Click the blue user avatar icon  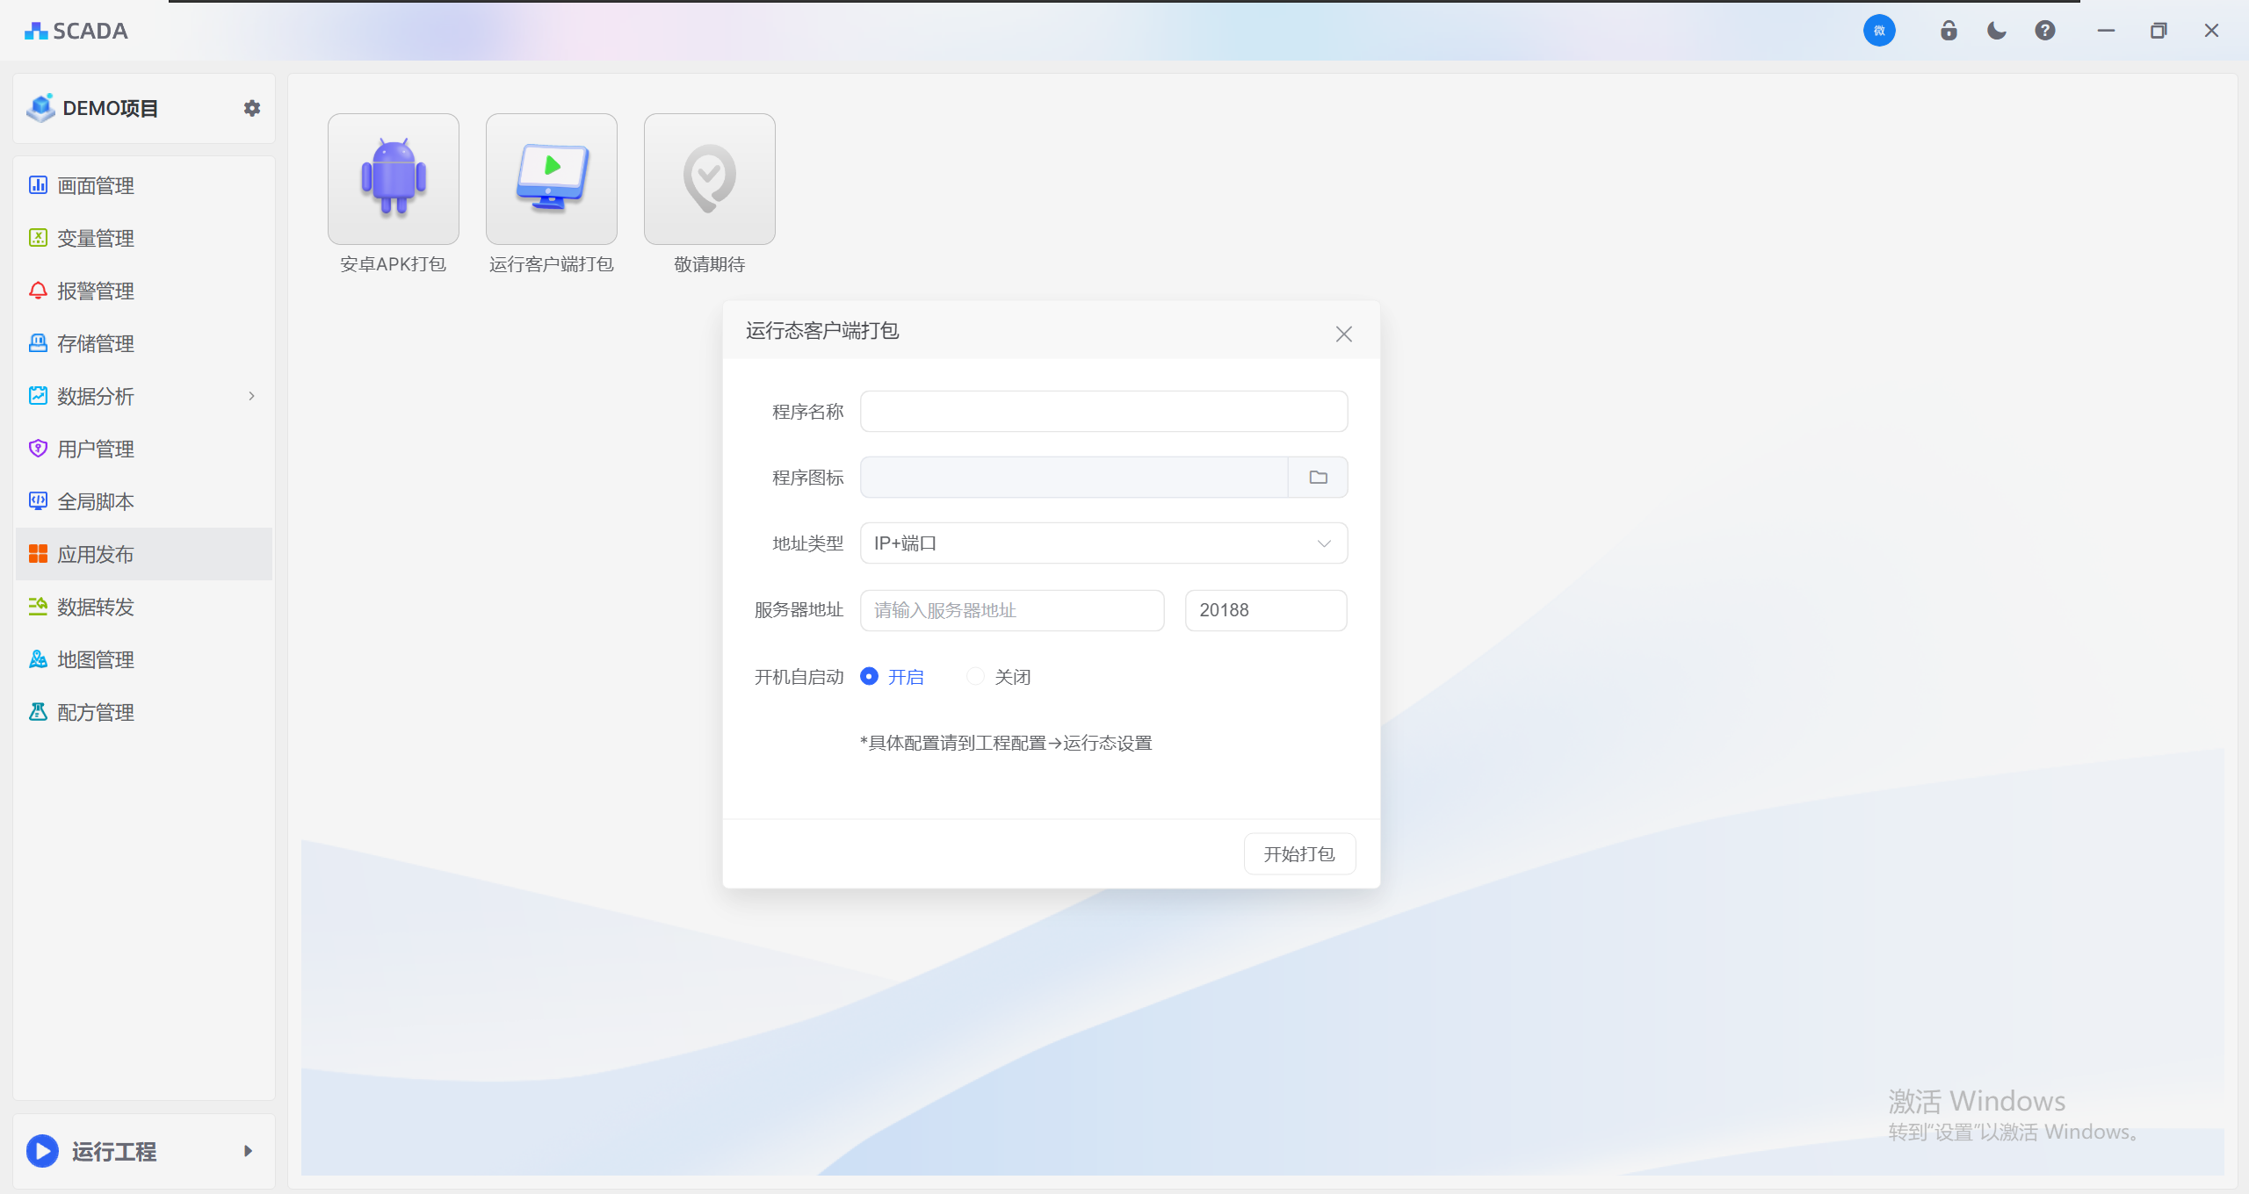(1879, 31)
